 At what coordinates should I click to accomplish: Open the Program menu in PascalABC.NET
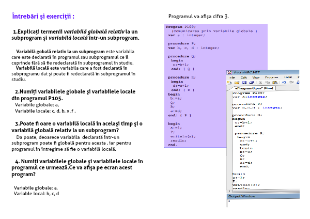(272, 77)
